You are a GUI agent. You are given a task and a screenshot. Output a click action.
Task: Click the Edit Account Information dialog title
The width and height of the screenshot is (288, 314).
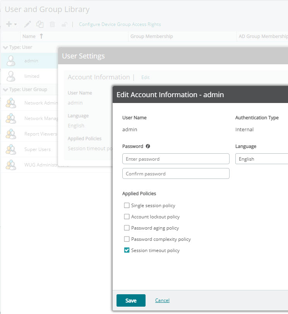tap(170, 95)
